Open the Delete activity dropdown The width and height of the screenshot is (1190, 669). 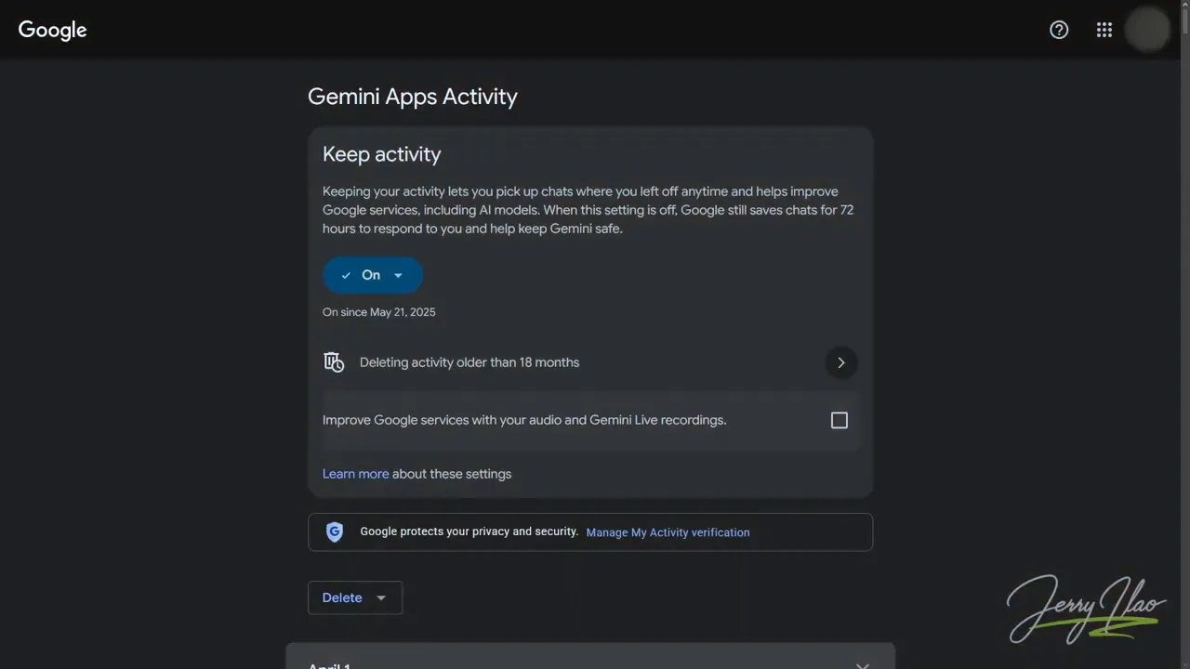click(x=355, y=597)
